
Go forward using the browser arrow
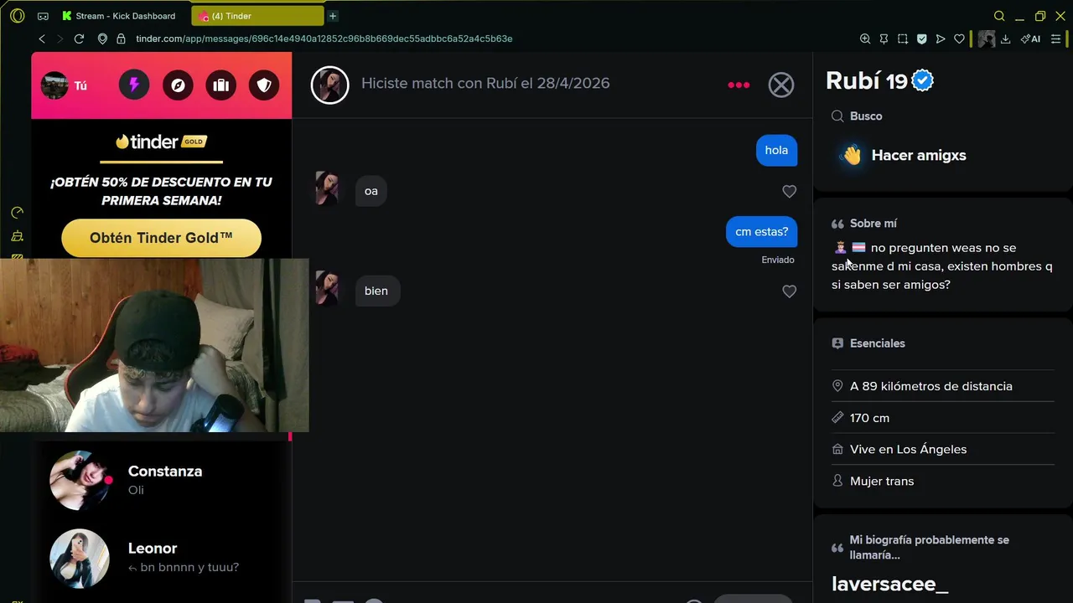60,39
